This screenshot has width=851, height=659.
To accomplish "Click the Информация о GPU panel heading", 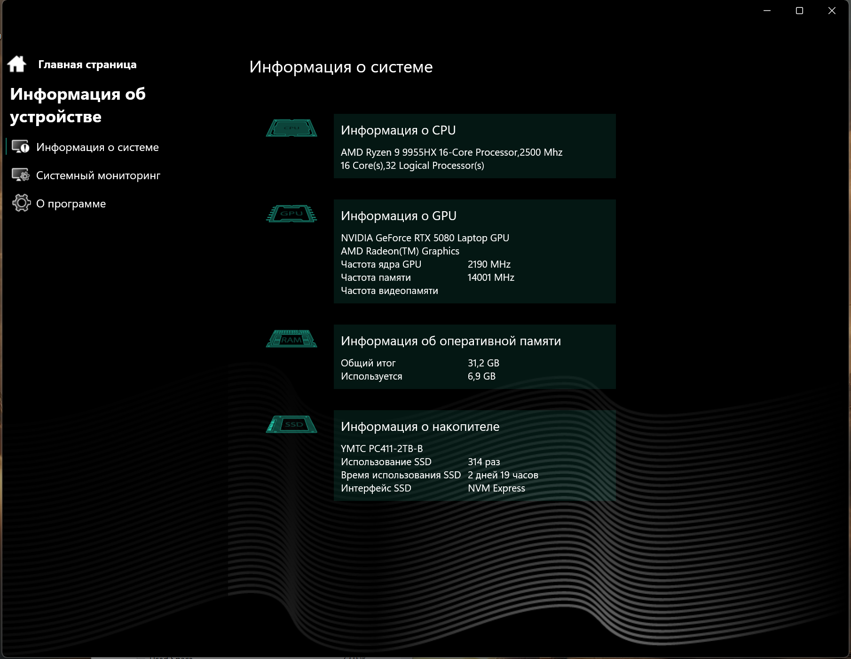I will click(x=399, y=216).
